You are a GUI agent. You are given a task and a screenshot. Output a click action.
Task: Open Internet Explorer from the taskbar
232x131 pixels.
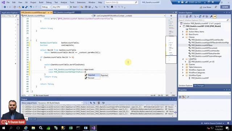point(26,128)
